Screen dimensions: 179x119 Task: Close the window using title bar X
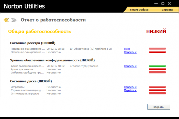pos(169,4)
